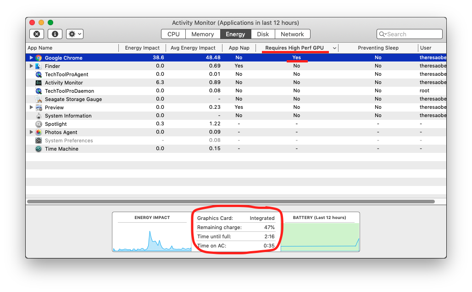Expand the Finder disclosure triangle
The image size is (472, 292).
click(x=31, y=66)
